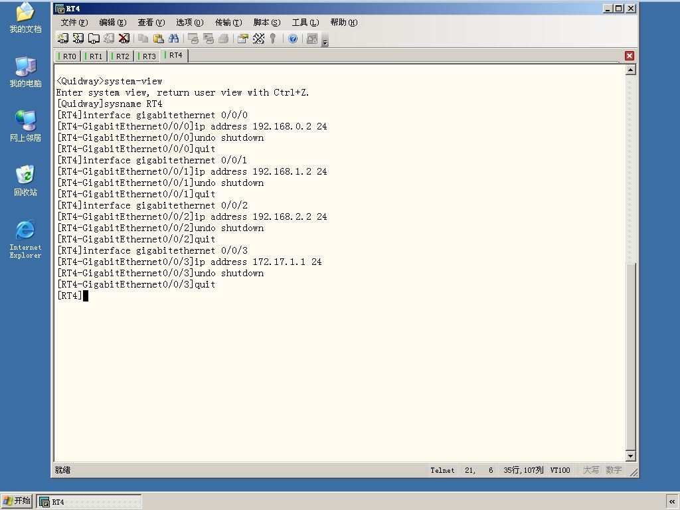
Task: Click the line '[Quidway]sysname RT4'
Action: click(110, 104)
